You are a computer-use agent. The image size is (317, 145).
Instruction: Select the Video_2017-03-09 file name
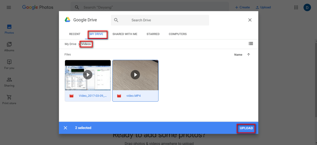(x=93, y=96)
